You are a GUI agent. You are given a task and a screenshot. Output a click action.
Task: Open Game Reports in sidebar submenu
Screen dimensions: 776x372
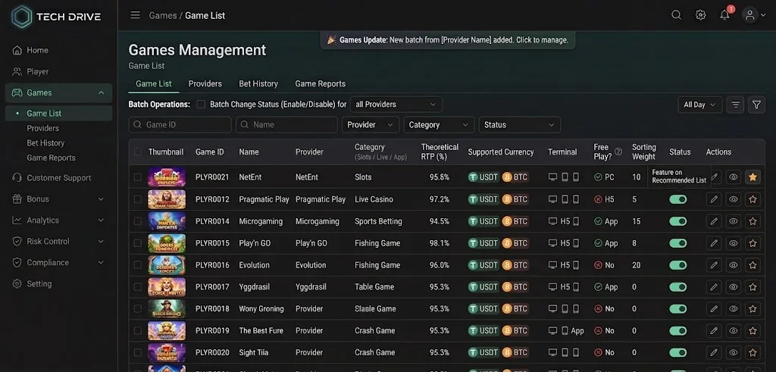click(51, 158)
